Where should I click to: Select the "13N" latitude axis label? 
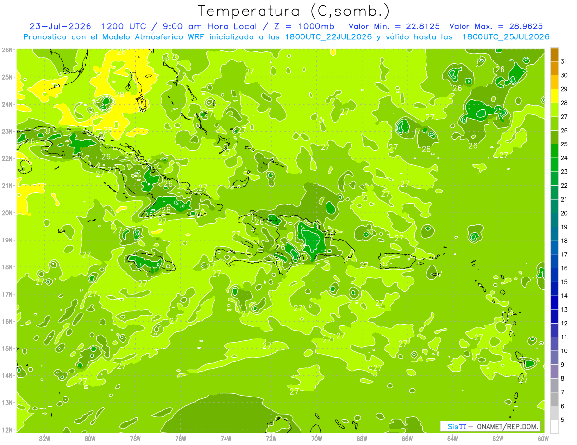point(7,402)
